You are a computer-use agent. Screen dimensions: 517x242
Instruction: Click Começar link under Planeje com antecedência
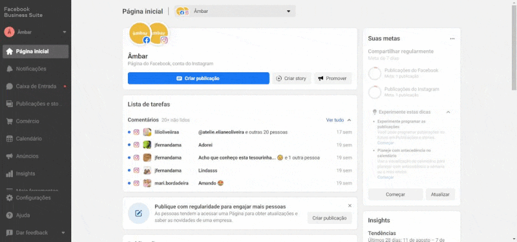[385, 177]
